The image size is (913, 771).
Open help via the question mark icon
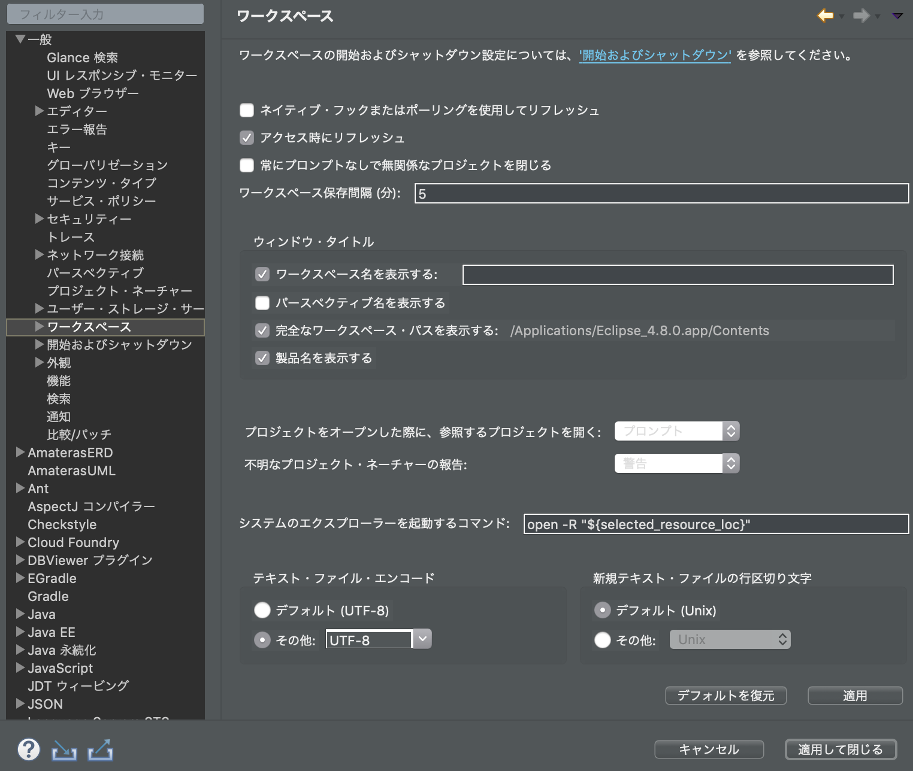click(x=29, y=749)
